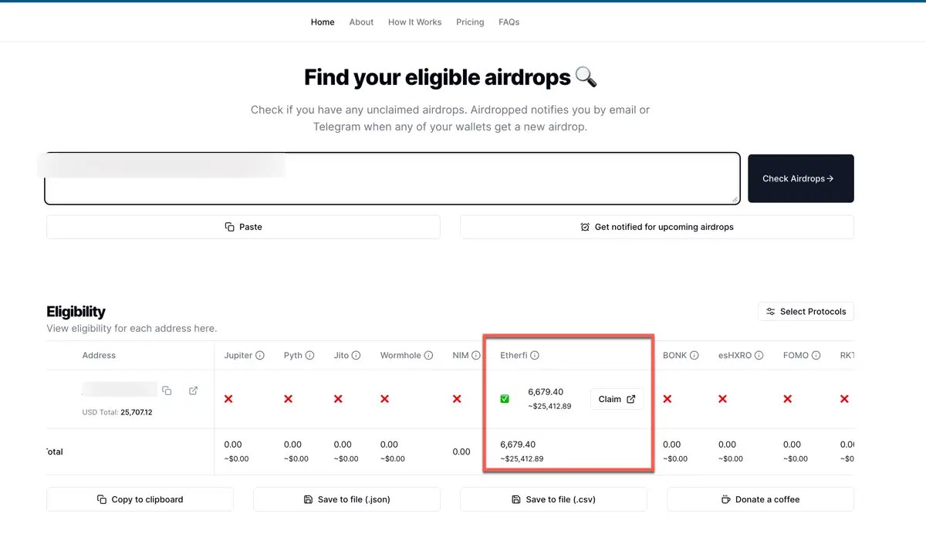The height and width of the screenshot is (551, 926).
Task: Click the red X under NIM
Action: [x=457, y=399]
